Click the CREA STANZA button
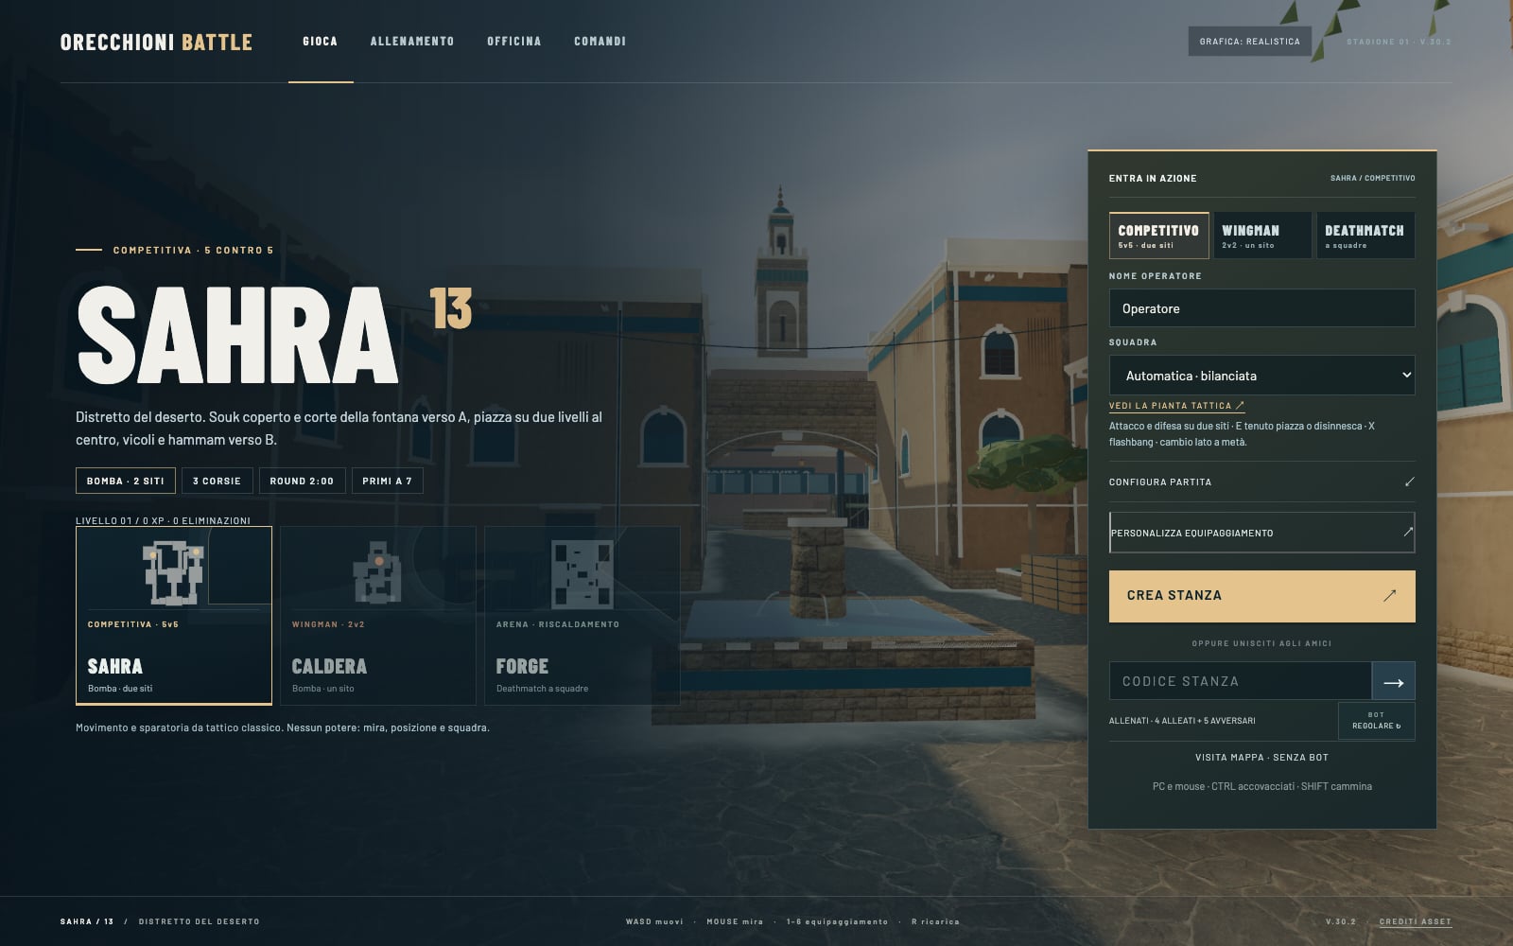1513x946 pixels. pos(1261,596)
